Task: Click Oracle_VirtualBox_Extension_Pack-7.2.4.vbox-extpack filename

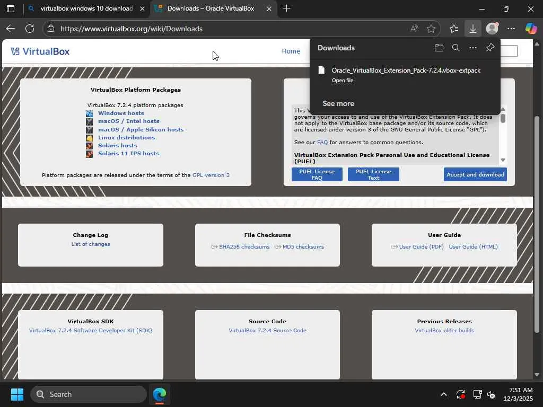Action: [x=406, y=70]
